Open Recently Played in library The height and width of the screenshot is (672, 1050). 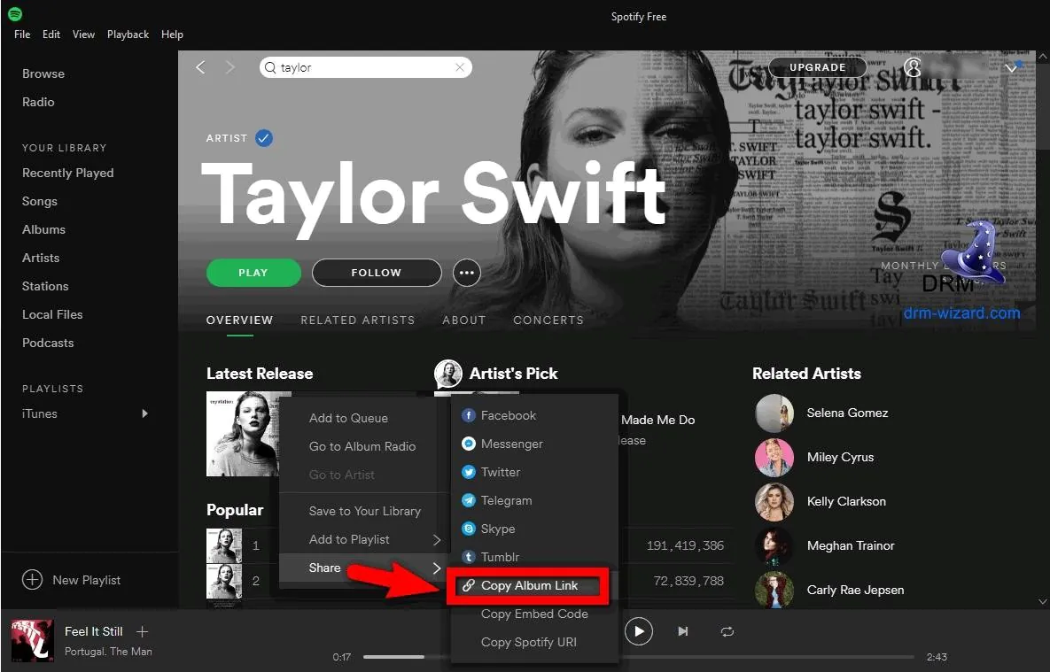pyautogui.click(x=67, y=173)
